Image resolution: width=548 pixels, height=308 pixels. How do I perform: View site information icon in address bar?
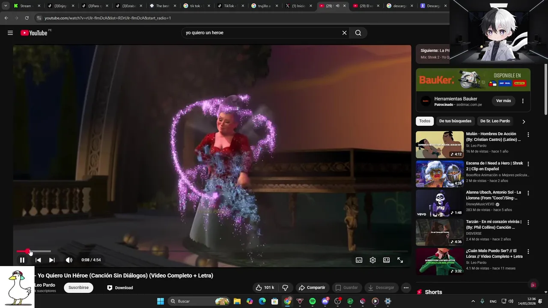[39, 18]
